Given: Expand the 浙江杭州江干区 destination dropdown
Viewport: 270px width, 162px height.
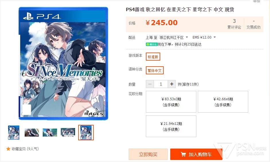Looking at the screenshot, I should click(x=174, y=37).
